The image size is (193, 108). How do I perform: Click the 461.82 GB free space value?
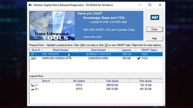[x=146, y=89]
